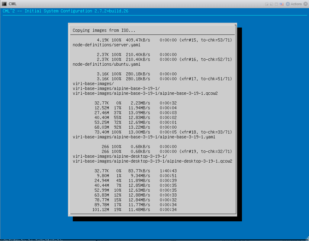309x241 pixels.
Task: Click the 'Initial System Configuration 2.7.2+build.26' header
Action: [x=76, y=11]
